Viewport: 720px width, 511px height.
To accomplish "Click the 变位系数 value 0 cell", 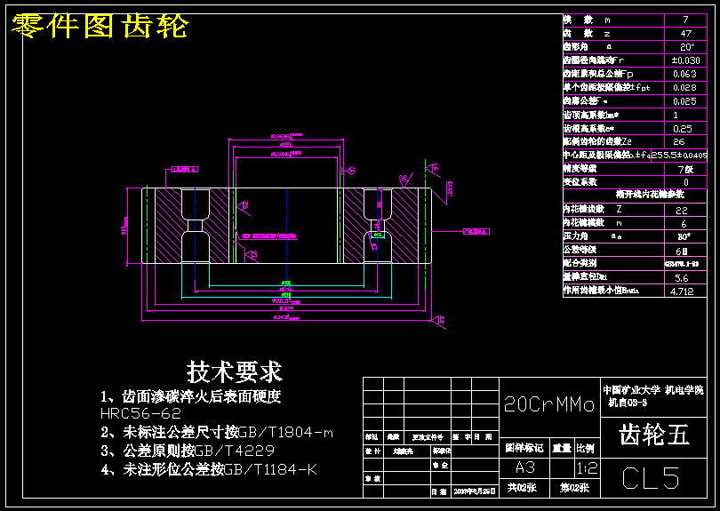I will click(x=685, y=182).
